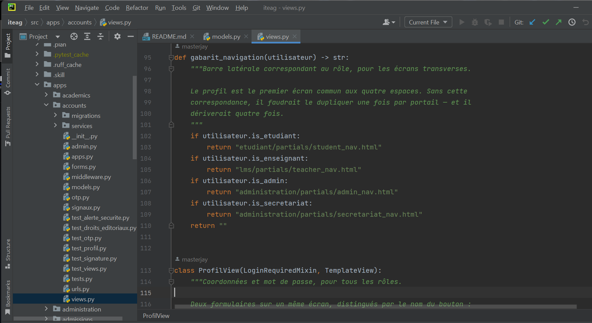Select middleware.py in the project tree
Image resolution: width=592 pixels, height=323 pixels.
coord(91,177)
